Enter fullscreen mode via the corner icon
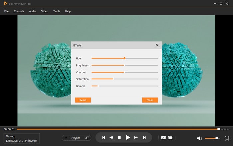233x146 pixels. click(x=227, y=138)
